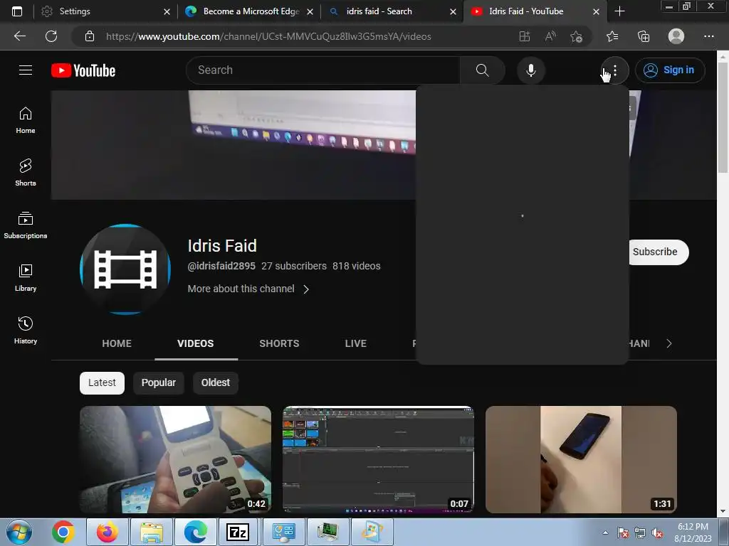This screenshot has height=546, width=729.
Task: Show more channel tabs with right chevron
Action: tap(668, 343)
